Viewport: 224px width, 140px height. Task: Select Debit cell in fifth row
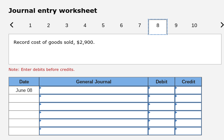coord(161,123)
